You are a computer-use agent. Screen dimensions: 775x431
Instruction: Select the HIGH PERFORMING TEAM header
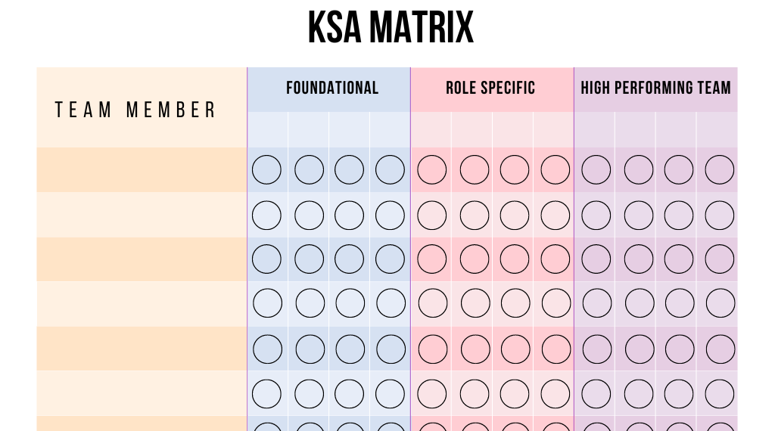pyautogui.click(x=655, y=88)
